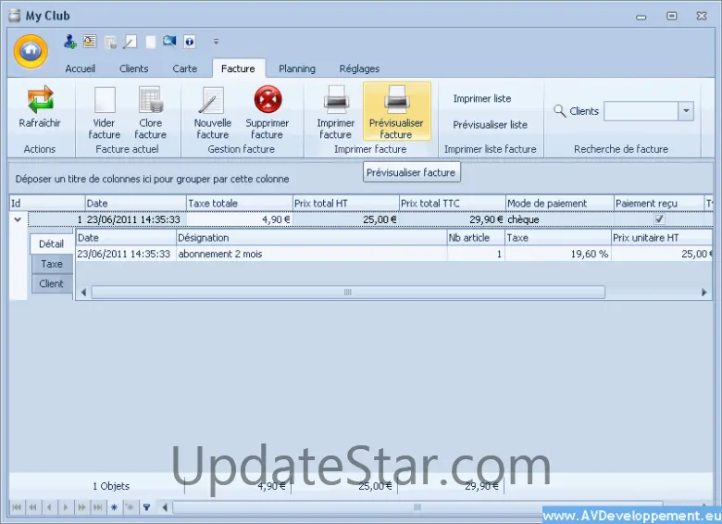Click Prévisualiser liste button
The width and height of the screenshot is (722, 524).
[x=490, y=124]
